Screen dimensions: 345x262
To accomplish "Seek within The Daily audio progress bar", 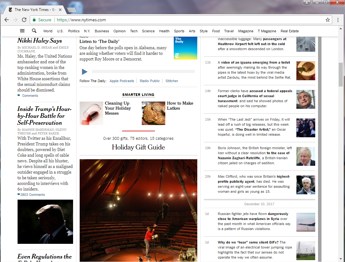I will point(143,71).
